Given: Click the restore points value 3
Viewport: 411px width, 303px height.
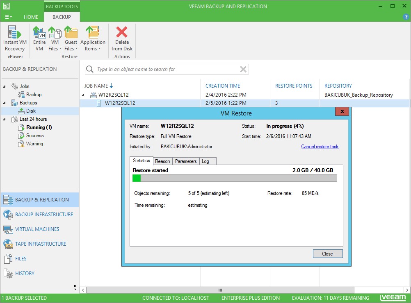Looking at the screenshot, I should [x=276, y=103].
